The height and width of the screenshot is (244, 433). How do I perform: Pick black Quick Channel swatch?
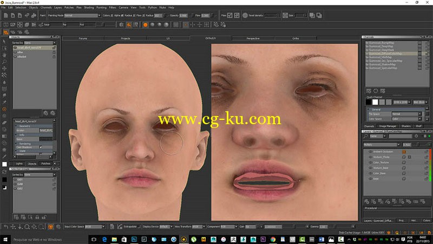tap(369, 102)
